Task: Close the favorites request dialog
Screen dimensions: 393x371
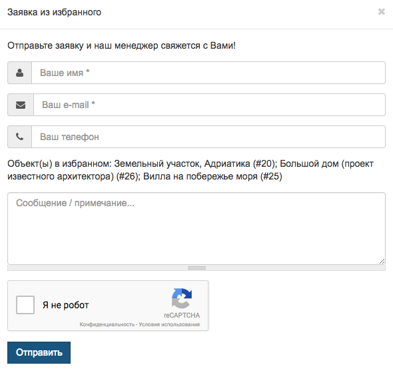Action: pos(381,12)
